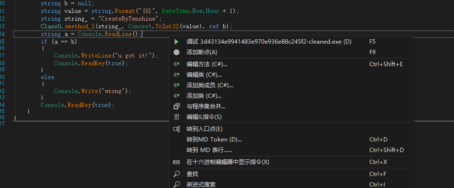Image resolution: width=454 pixels, height=188 pixels.
Task: Select 与程序集合并... menu entry
Action: click(x=291, y=106)
